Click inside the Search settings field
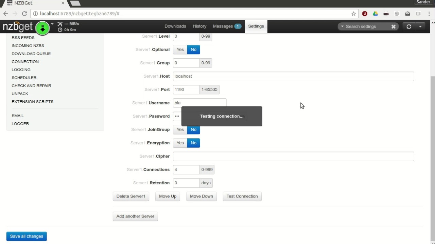The image size is (435, 244). (367, 26)
